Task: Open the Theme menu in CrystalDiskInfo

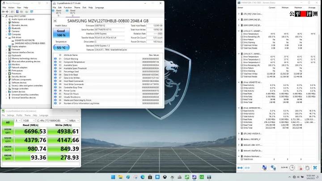Action: pyautogui.click(x=77, y=8)
